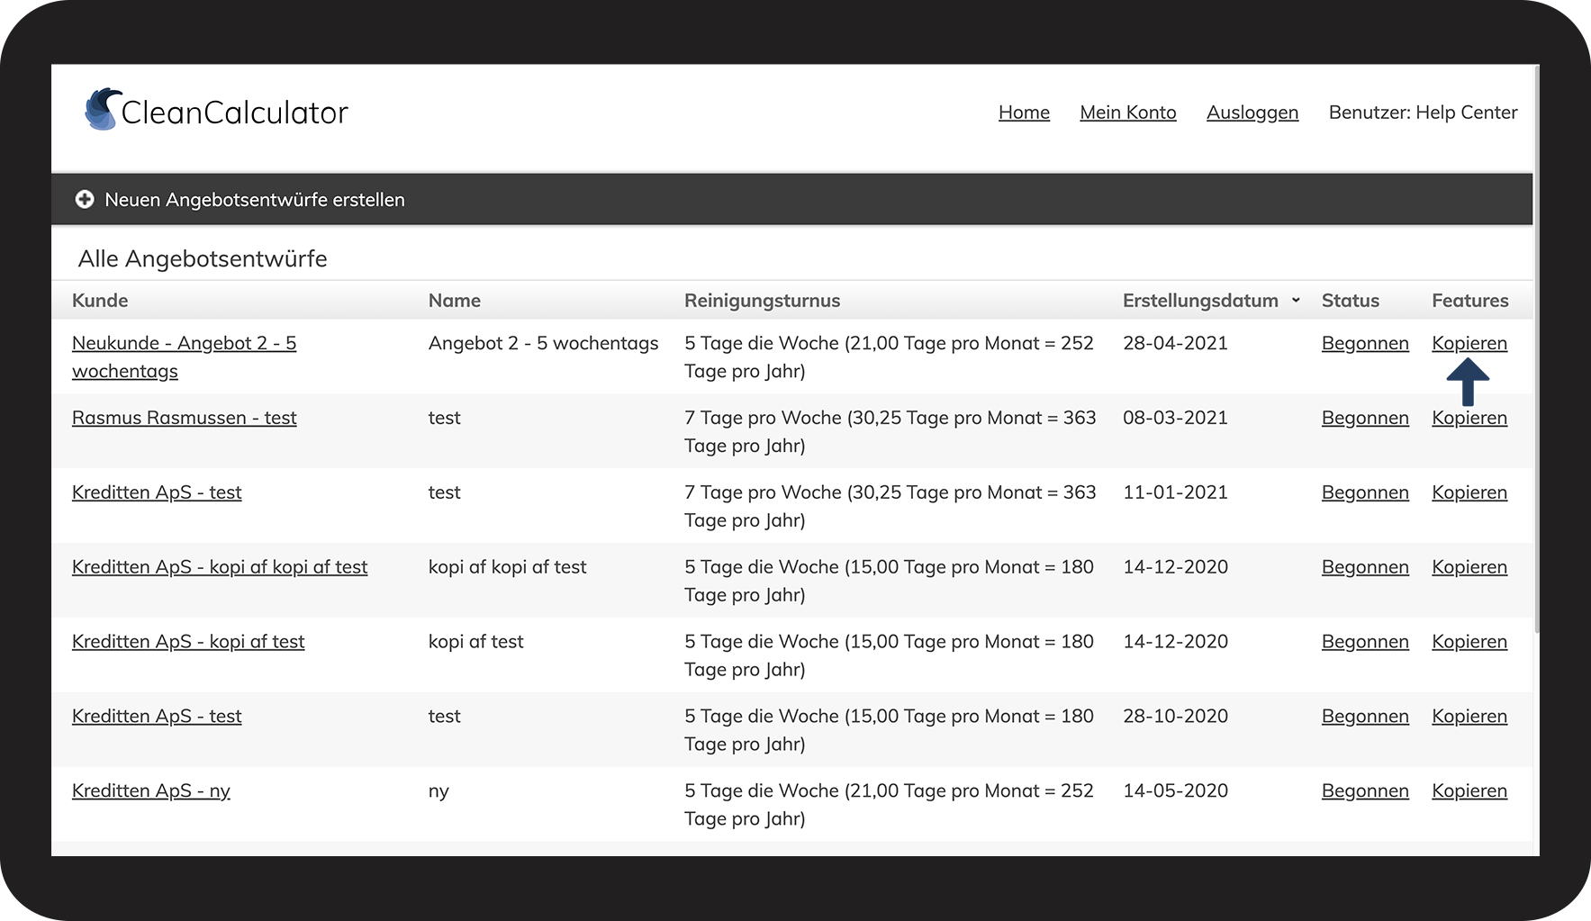
Task: Click Begonnen status for 11-01-2021 draft
Action: click(1364, 492)
